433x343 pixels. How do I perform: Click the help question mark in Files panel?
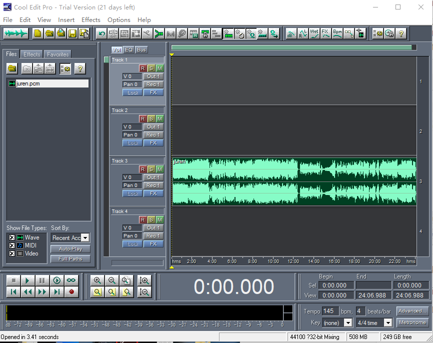pos(80,68)
